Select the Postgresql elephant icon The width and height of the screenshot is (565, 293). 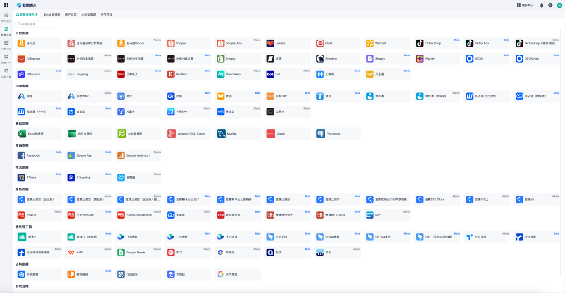(x=320, y=134)
